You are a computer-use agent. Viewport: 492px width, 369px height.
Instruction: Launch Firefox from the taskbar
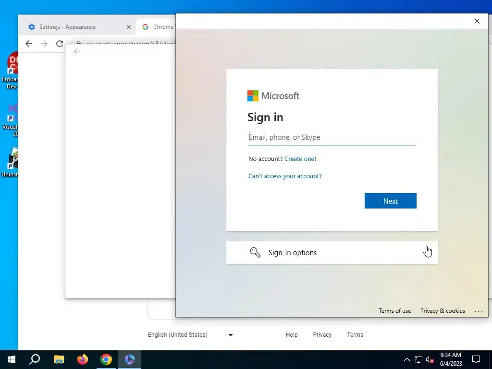point(83,359)
